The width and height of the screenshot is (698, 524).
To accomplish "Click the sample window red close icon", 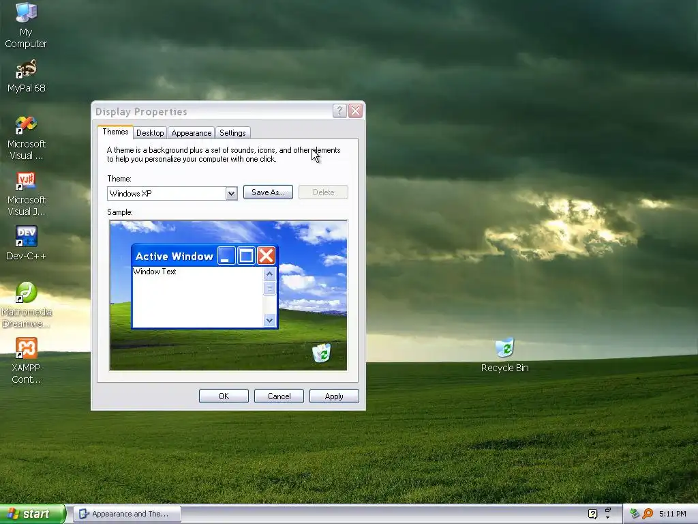I will [x=267, y=256].
